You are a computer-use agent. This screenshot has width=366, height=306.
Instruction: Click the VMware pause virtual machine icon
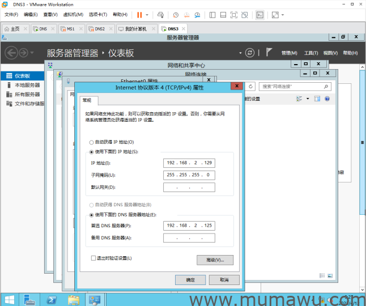[x=139, y=15]
